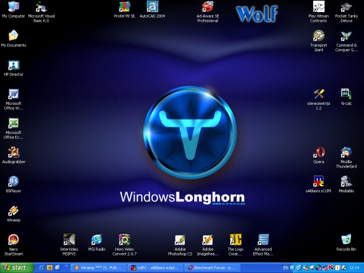Launch Winamp desktop shortcut

pyautogui.click(x=13, y=214)
